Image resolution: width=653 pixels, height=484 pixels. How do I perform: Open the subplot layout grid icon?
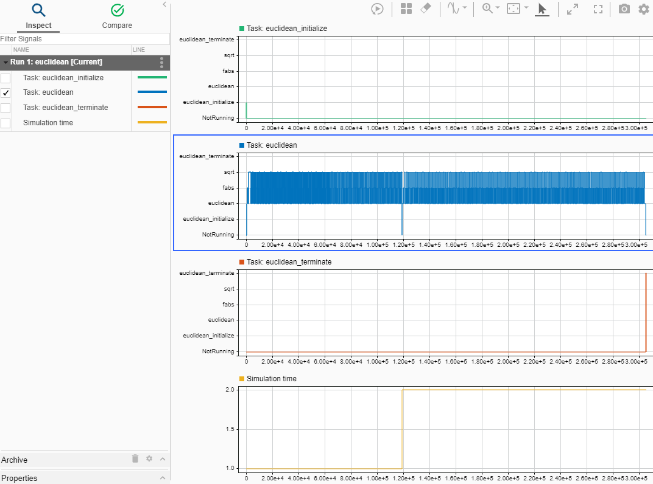[x=406, y=9]
